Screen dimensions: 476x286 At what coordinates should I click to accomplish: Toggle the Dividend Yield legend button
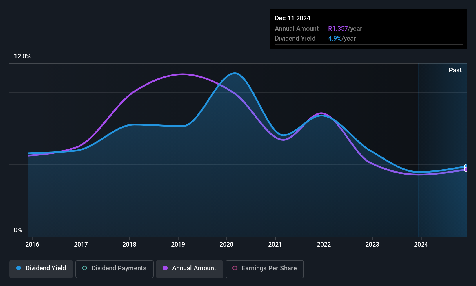click(x=41, y=269)
